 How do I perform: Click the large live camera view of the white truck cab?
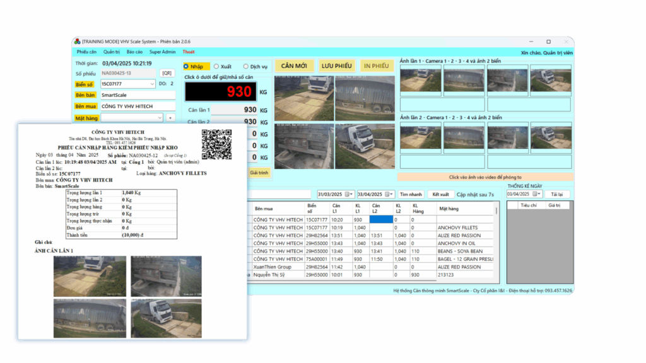click(365, 146)
